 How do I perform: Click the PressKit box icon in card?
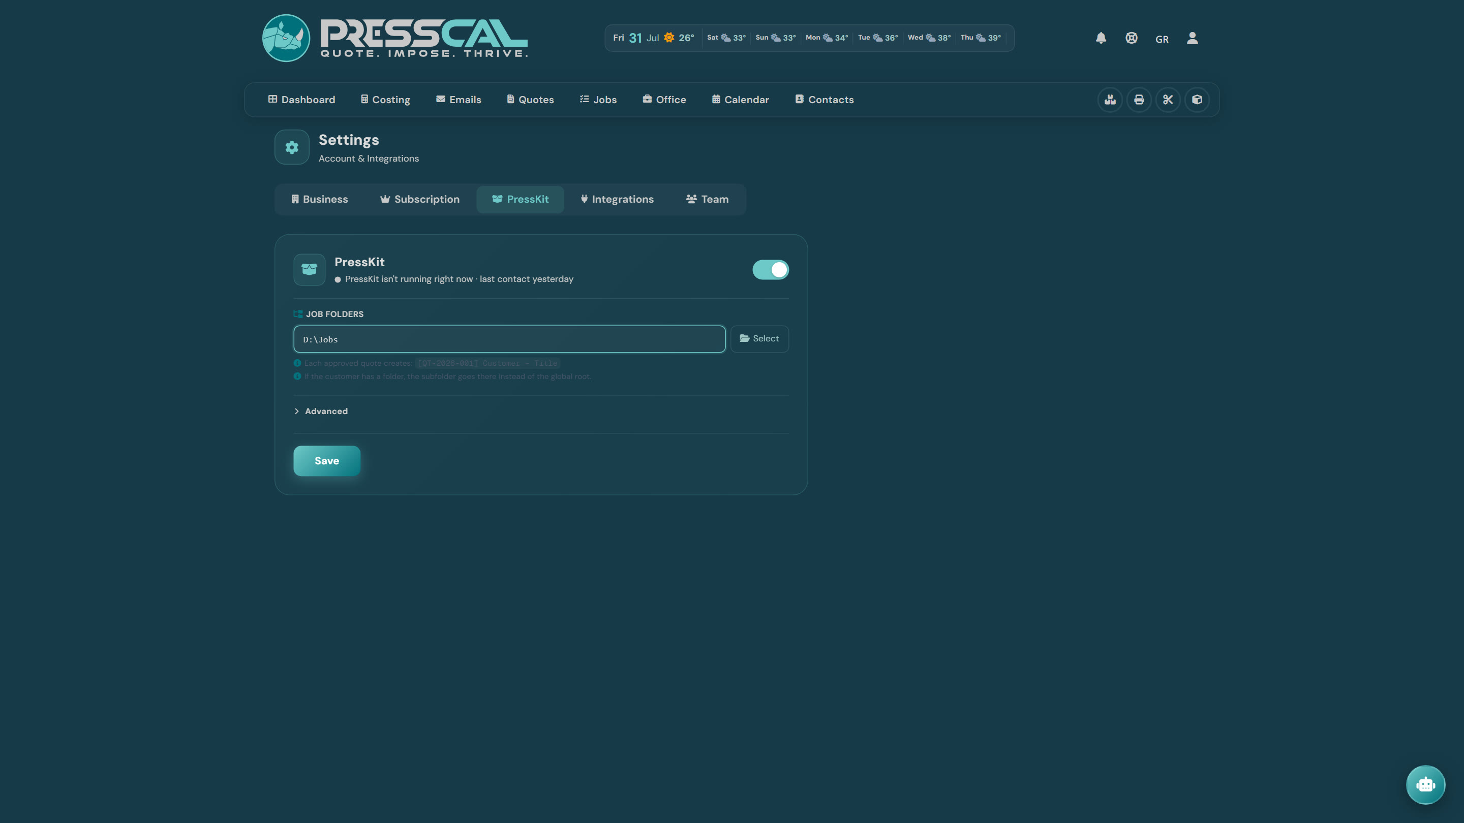click(309, 269)
